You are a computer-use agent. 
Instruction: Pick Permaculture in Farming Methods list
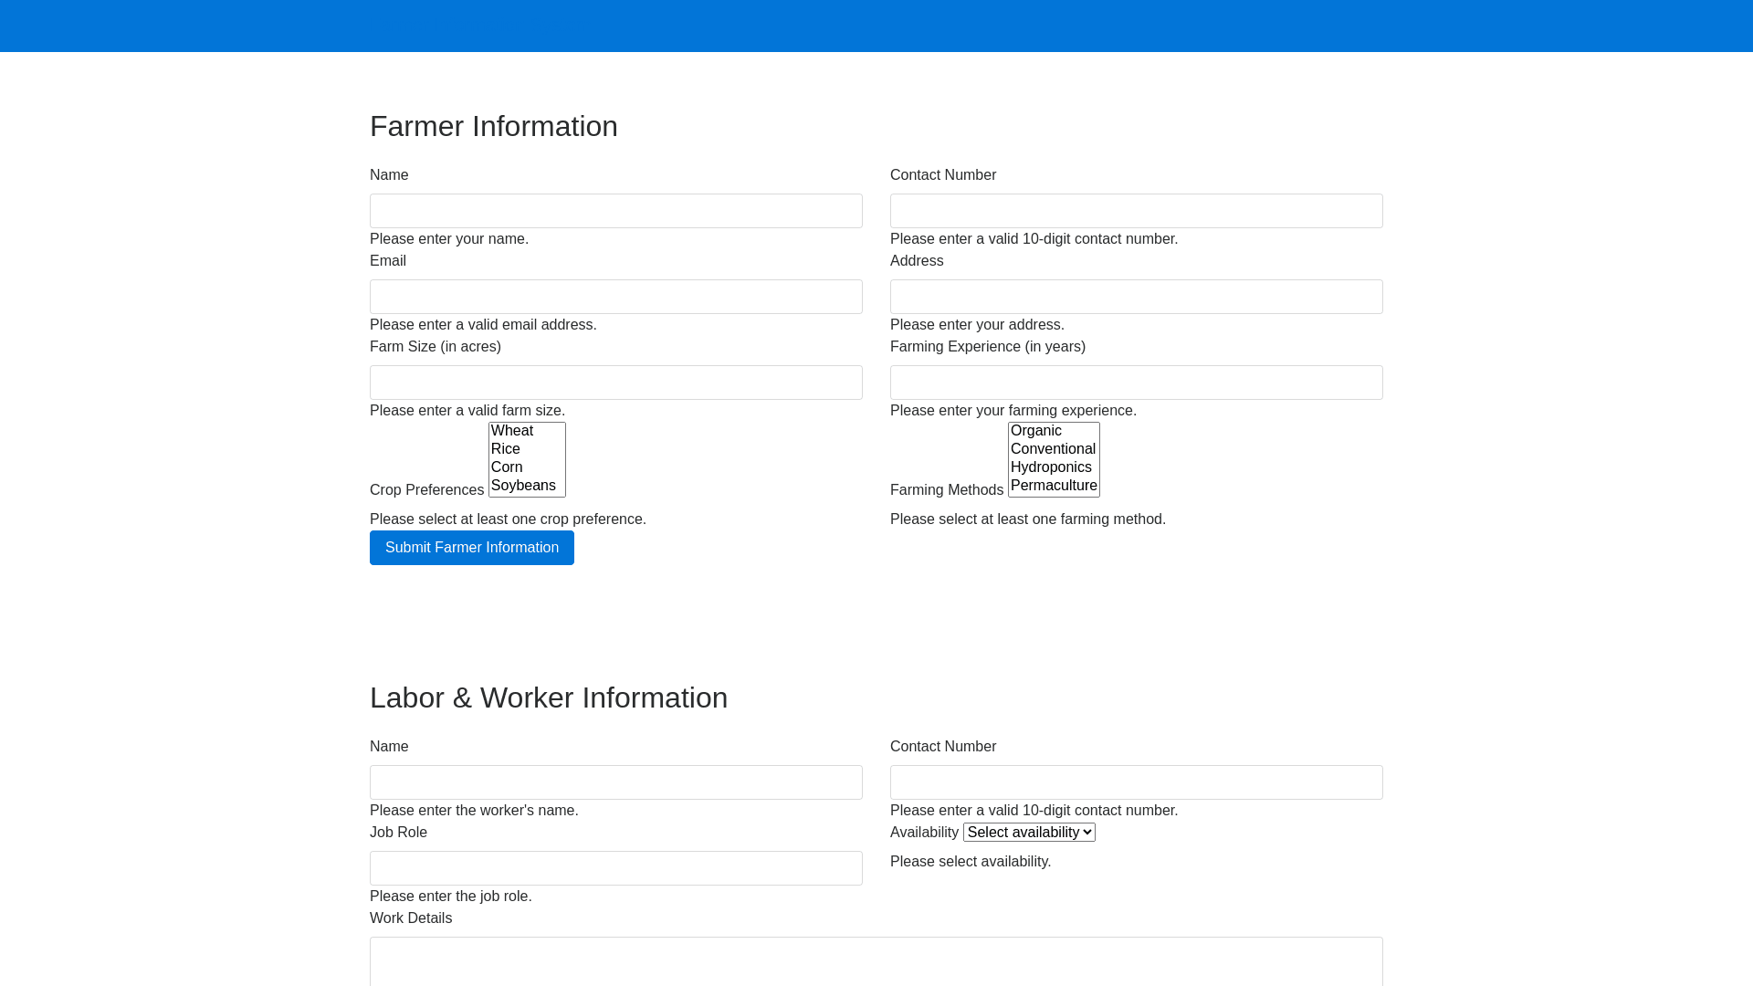(1053, 486)
